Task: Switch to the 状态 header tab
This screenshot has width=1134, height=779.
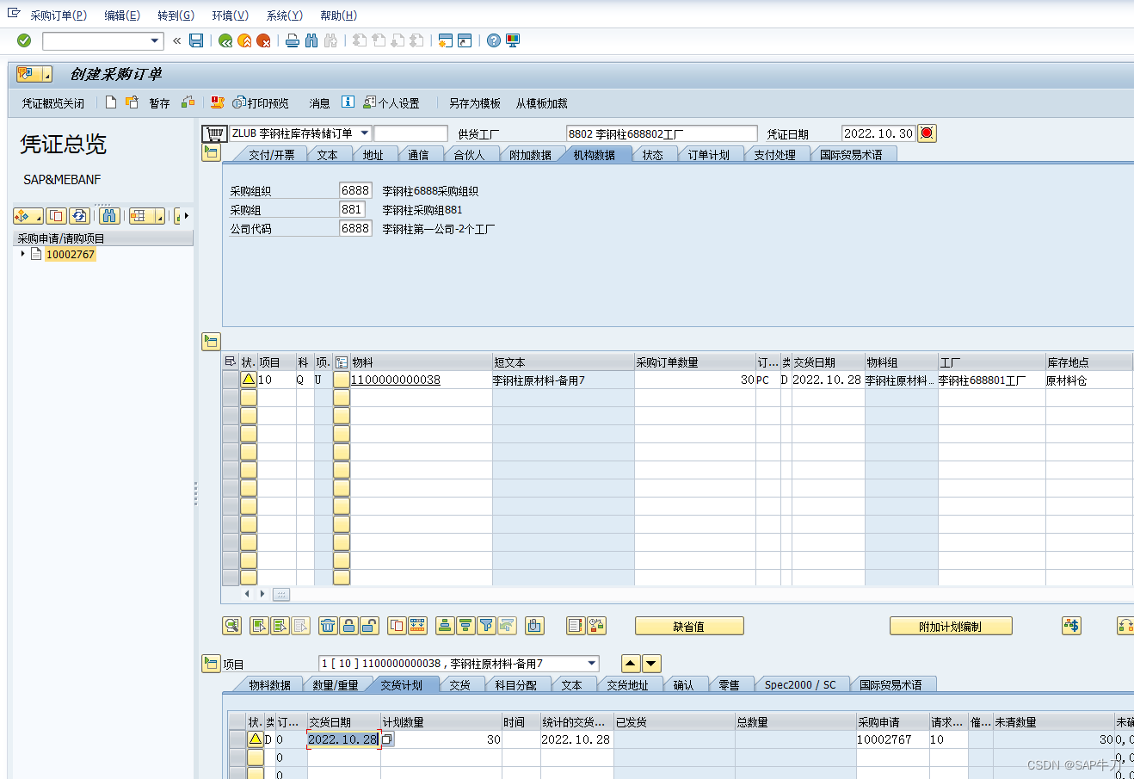Action: 653,155
